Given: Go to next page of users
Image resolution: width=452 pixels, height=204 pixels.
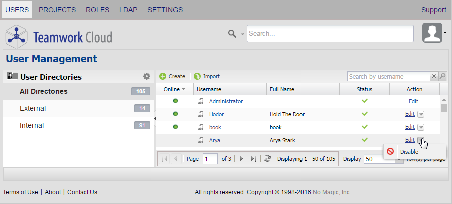Looking at the screenshot, I should point(242,159).
